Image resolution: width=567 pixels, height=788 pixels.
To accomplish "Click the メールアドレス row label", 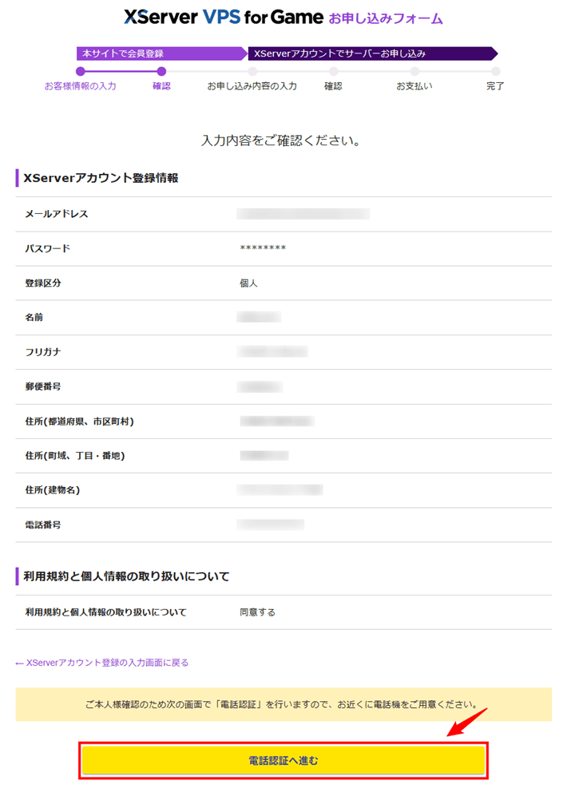I will [57, 214].
